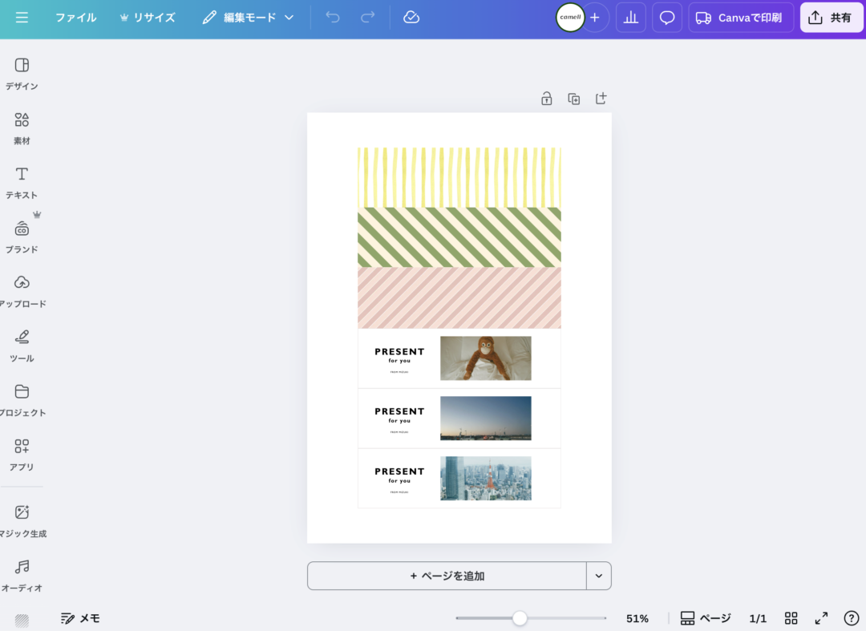Open the リサイズ menu

coord(147,18)
